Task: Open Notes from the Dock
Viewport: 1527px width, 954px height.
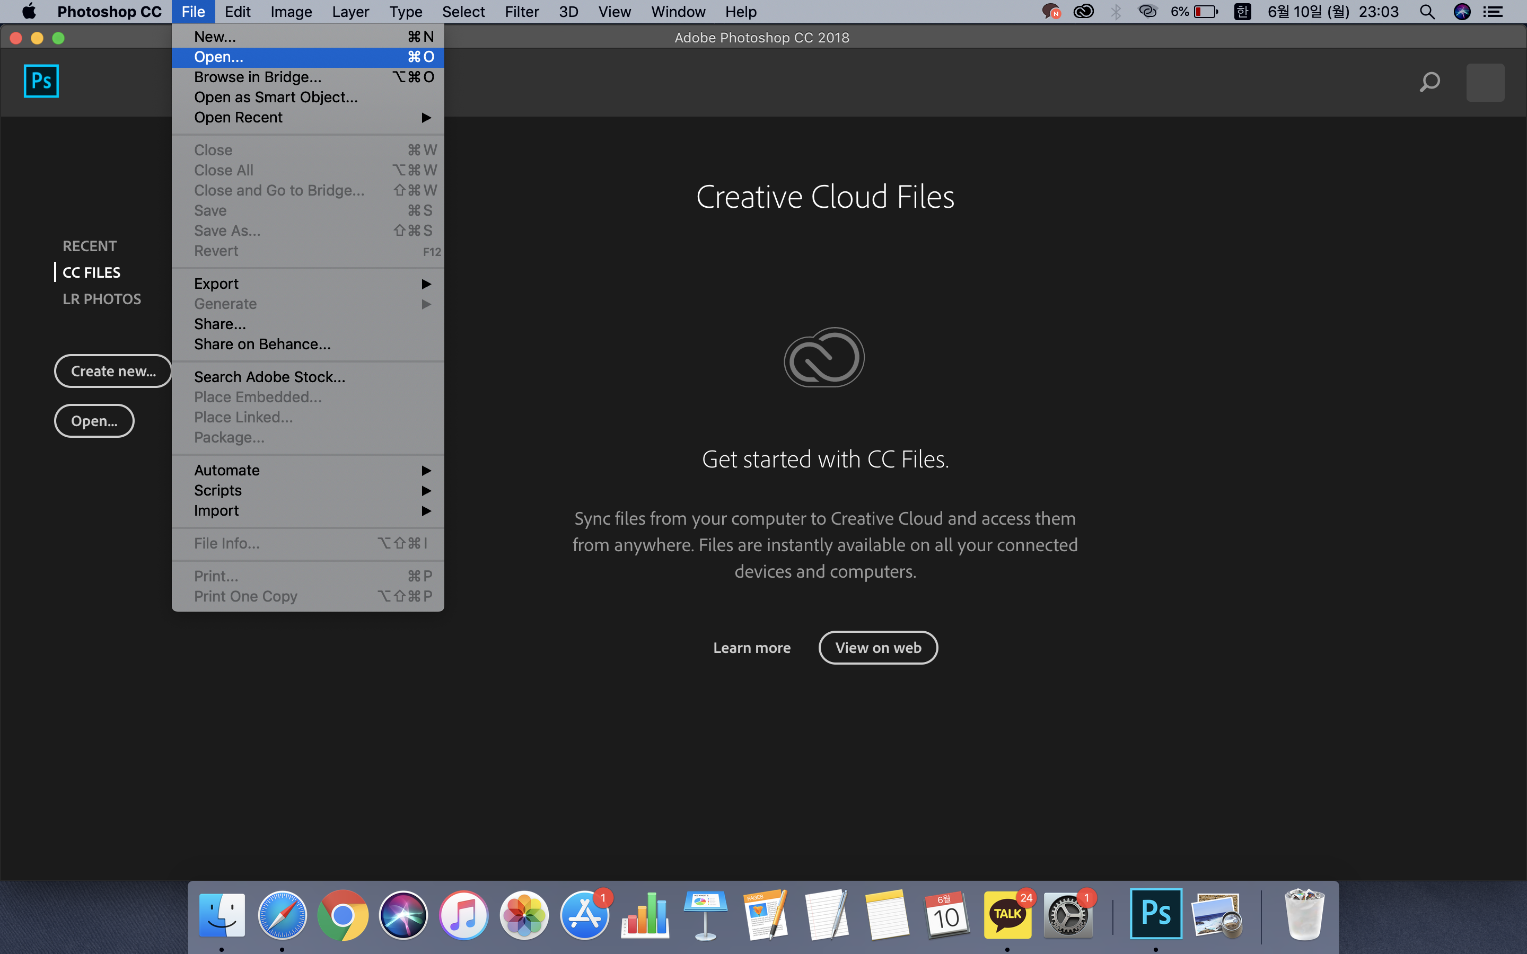Action: pos(887,914)
